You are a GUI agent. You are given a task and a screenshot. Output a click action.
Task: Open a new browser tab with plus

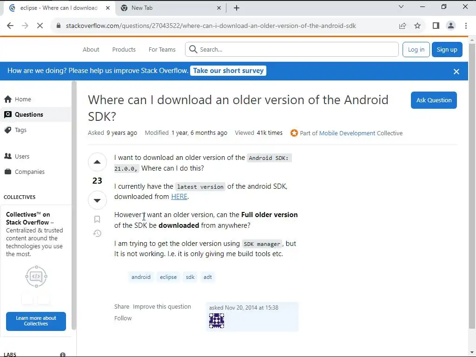[x=237, y=8]
